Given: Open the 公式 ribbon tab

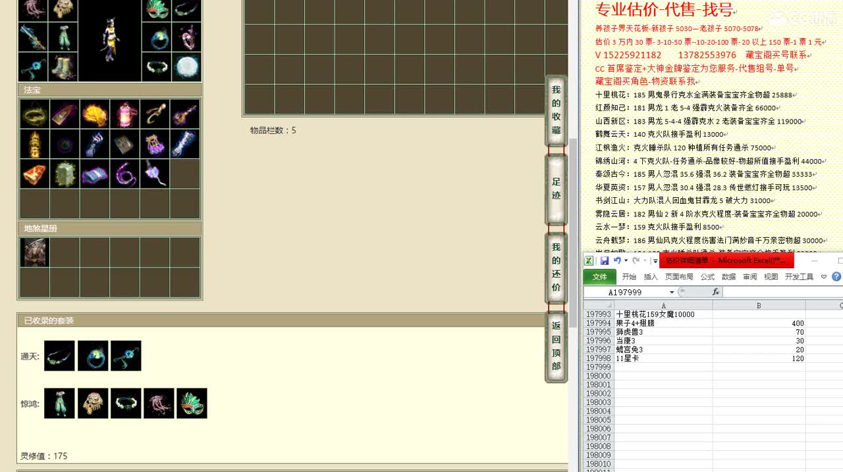Looking at the screenshot, I should click(x=707, y=277).
